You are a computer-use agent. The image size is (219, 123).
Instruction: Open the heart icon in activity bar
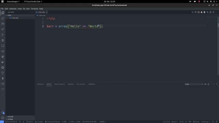(3, 89)
